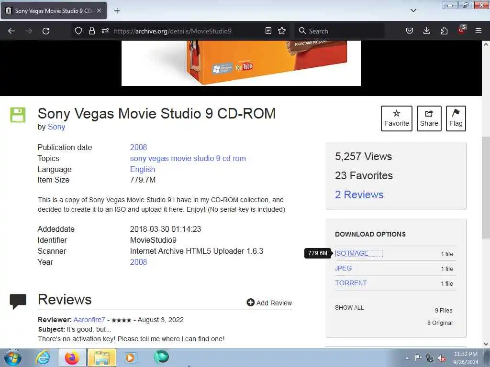Image resolution: width=490 pixels, height=367 pixels.
Task: Open the 2008 Year link
Action: point(138,262)
